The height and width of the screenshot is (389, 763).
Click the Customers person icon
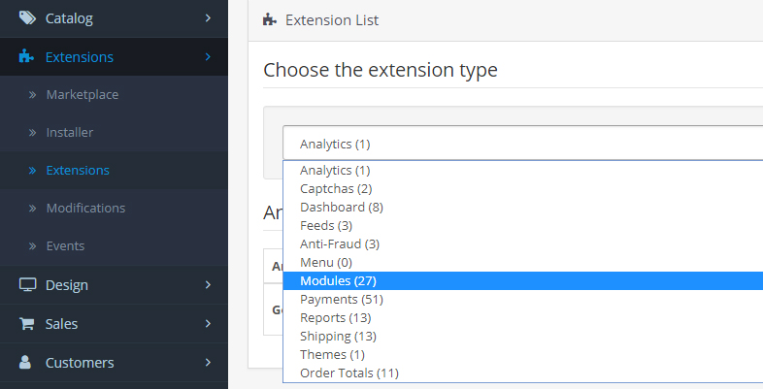[27, 363]
